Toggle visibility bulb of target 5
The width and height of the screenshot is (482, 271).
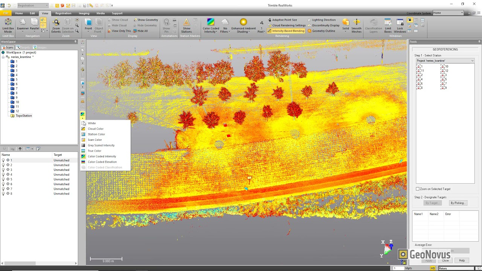pos(3,180)
